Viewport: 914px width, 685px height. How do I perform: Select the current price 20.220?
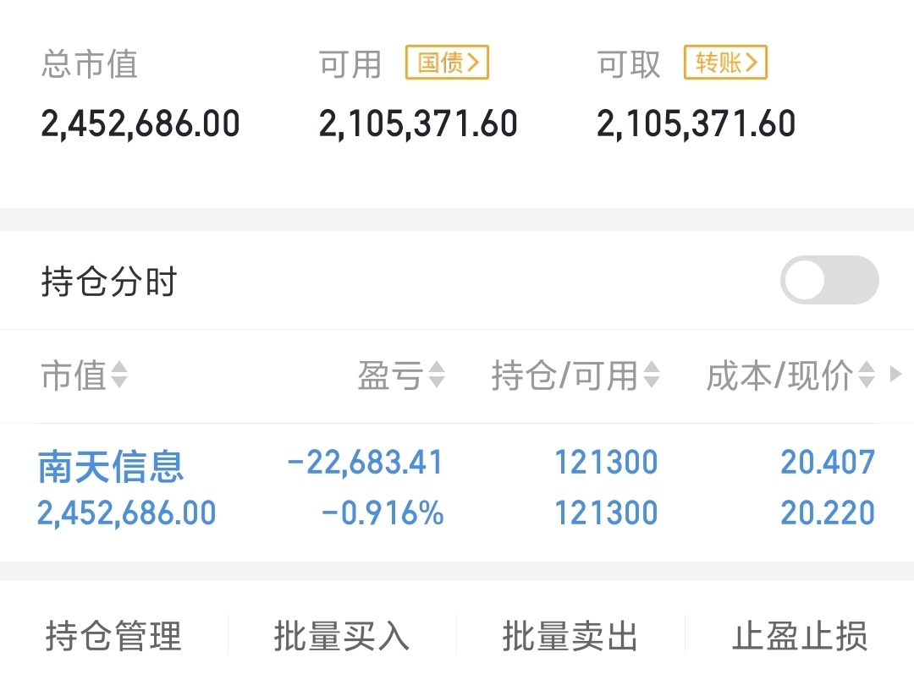tap(828, 513)
